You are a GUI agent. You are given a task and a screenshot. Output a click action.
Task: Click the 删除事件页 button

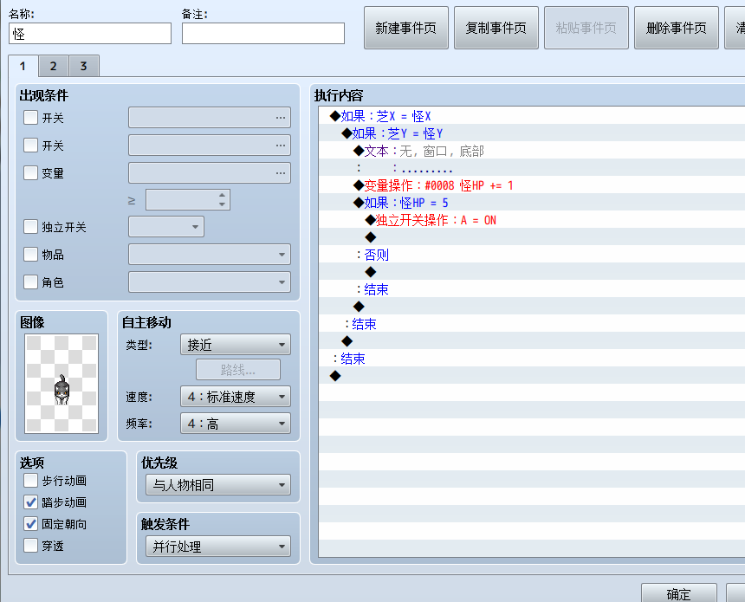(x=676, y=28)
